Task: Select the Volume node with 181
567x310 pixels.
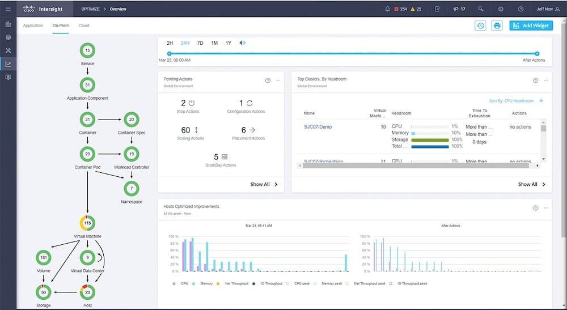Action: 44,258
